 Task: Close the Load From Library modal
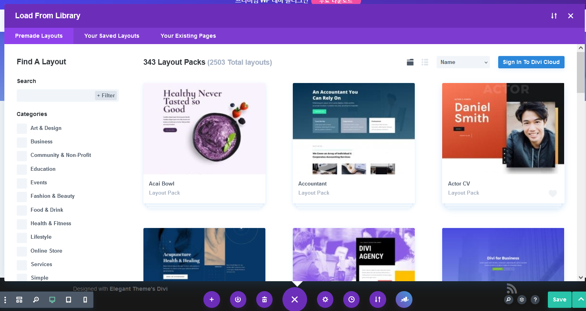[571, 16]
